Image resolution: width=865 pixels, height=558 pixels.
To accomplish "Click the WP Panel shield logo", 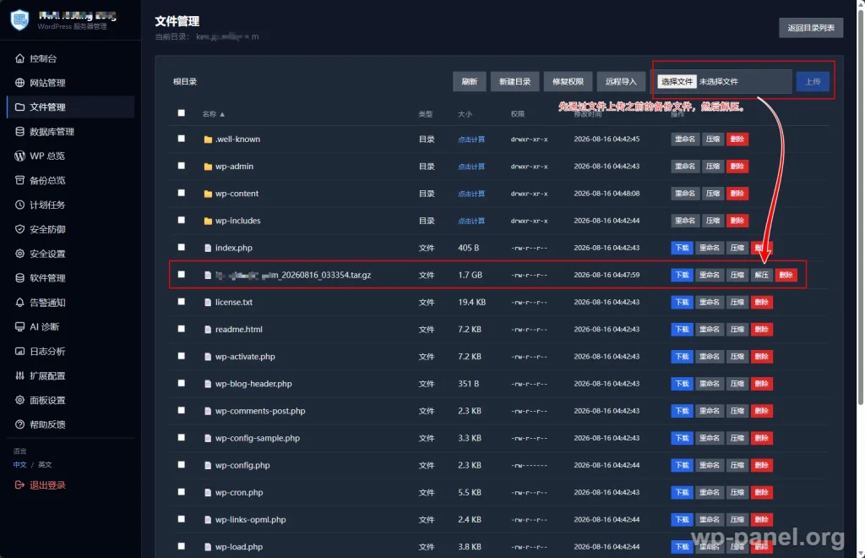I will 20,20.
